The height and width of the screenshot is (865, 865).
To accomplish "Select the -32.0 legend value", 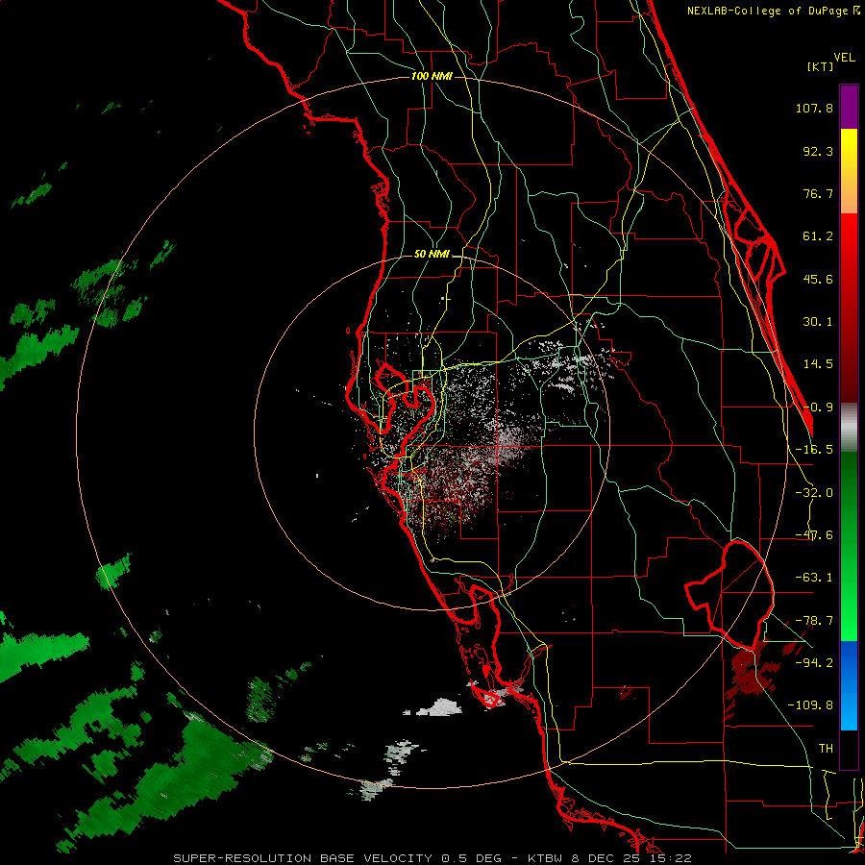I will (x=814, y=493).
